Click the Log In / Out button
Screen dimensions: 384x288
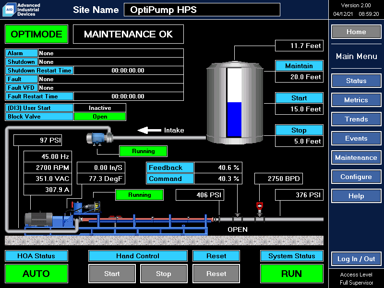coord(356,259)
